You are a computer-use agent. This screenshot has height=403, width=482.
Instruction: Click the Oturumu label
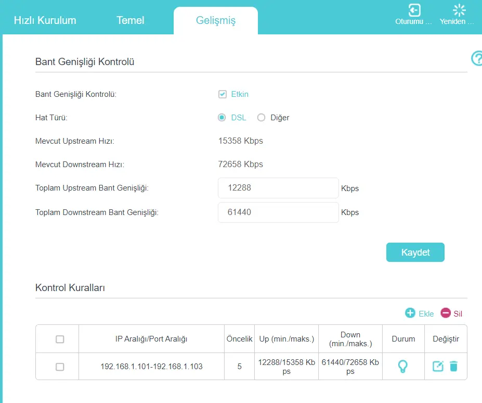[x=413, y=21]
